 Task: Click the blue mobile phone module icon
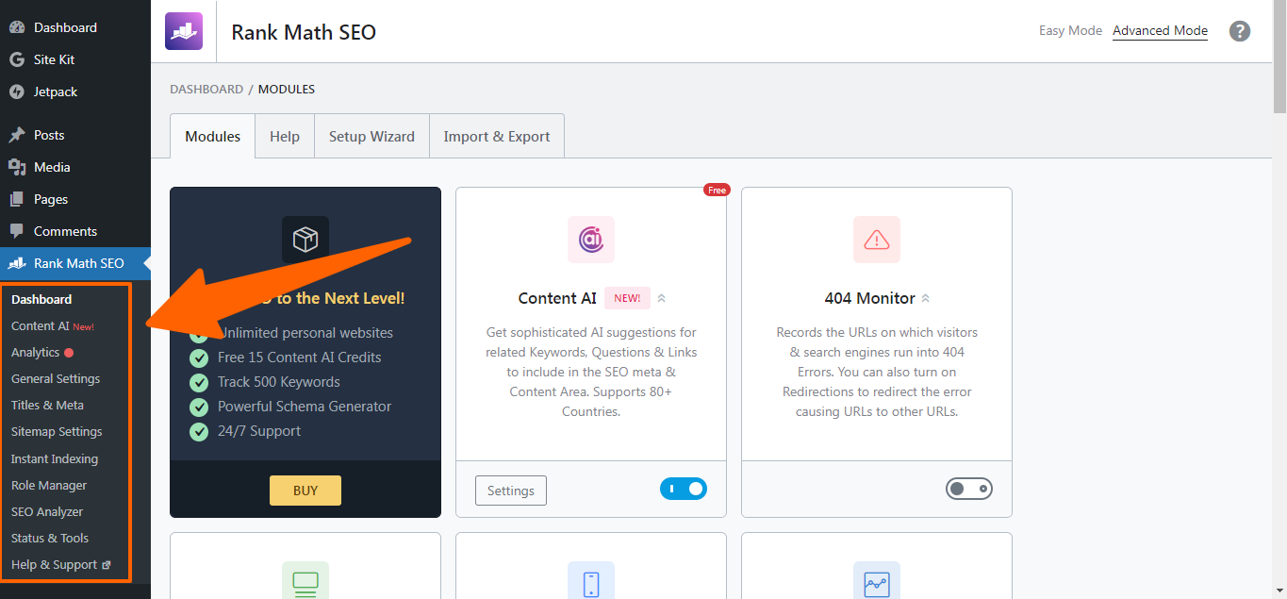[x=591, y=580]
